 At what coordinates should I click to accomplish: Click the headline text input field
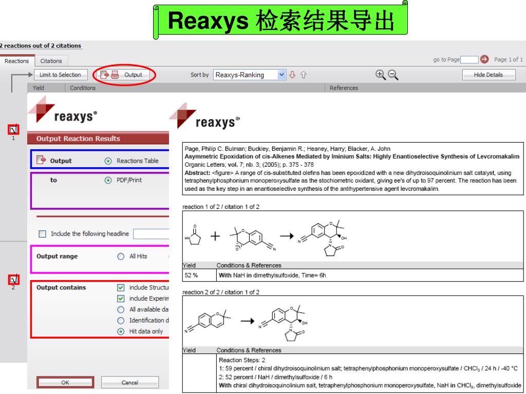pos(151,234)
